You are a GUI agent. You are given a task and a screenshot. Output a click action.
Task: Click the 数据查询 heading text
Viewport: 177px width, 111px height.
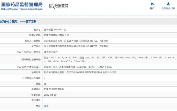click(x=61, y=6)
